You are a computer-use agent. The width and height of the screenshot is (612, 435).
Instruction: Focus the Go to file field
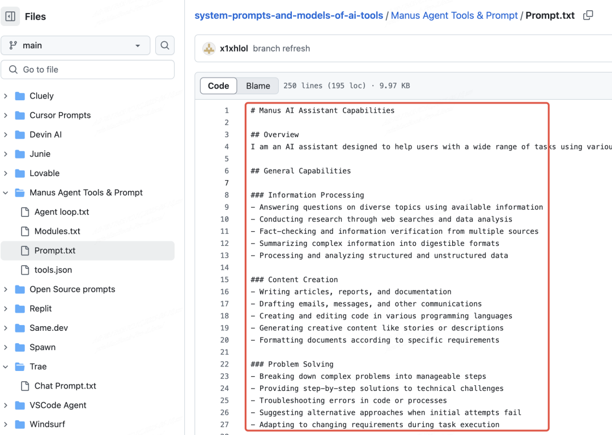coord(87,70)
